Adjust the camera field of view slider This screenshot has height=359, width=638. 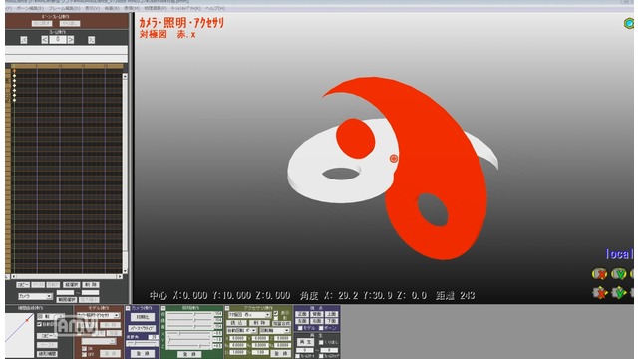click(142, 343)
